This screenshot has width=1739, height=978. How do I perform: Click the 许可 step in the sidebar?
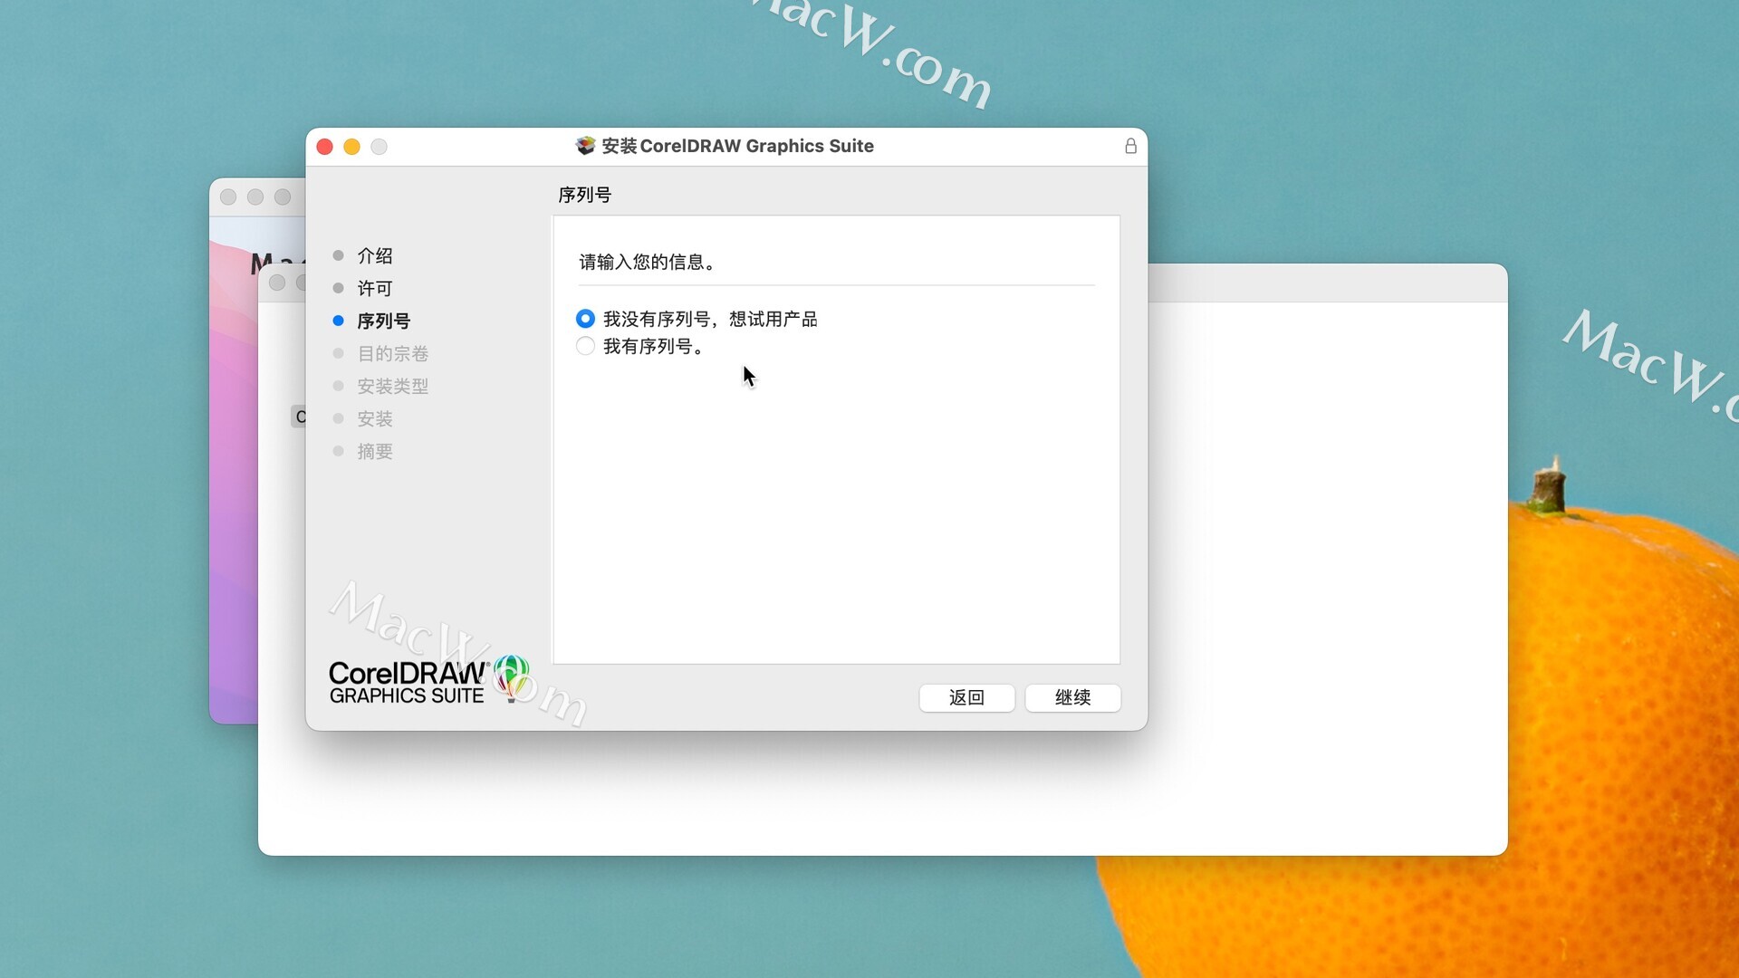pos(374,288)
